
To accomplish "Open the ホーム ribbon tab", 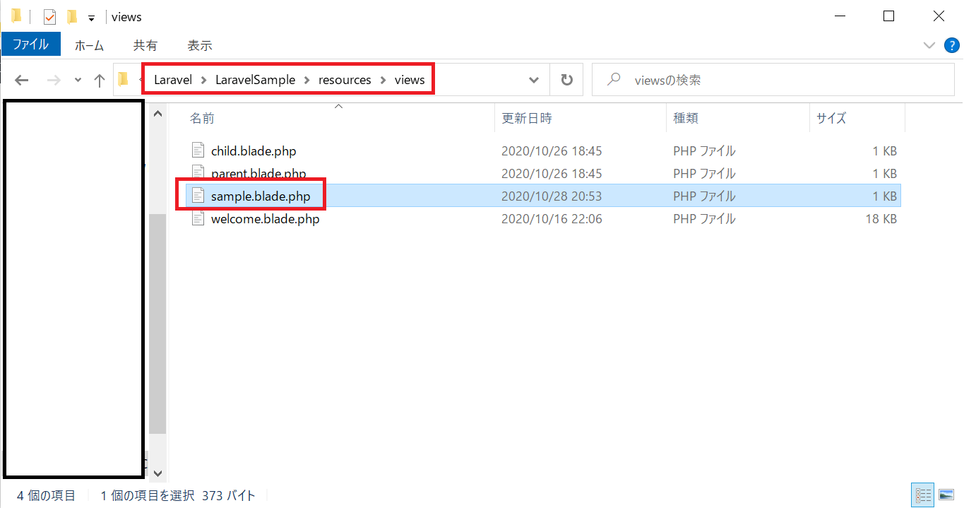I will click(x=89, y=45).
